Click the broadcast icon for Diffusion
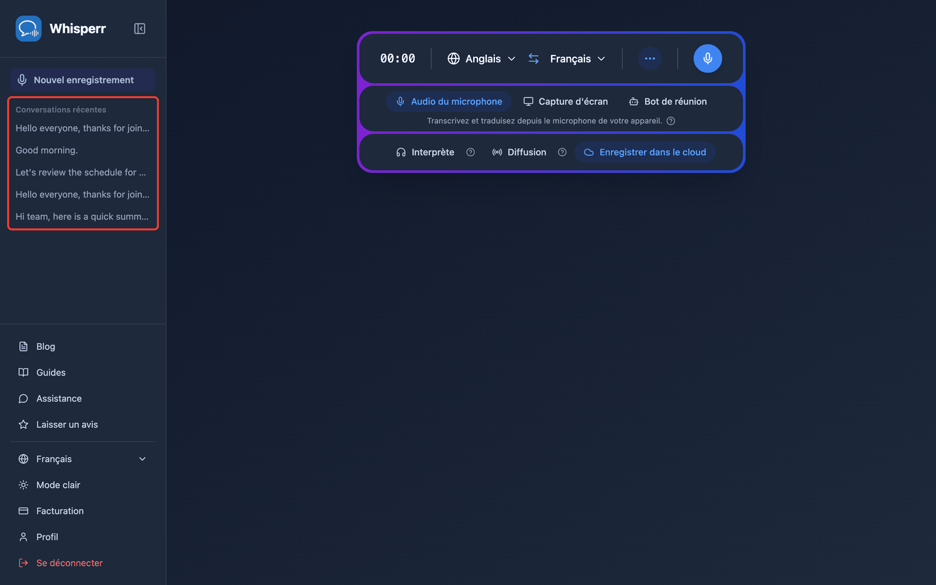 click(497, 152)
